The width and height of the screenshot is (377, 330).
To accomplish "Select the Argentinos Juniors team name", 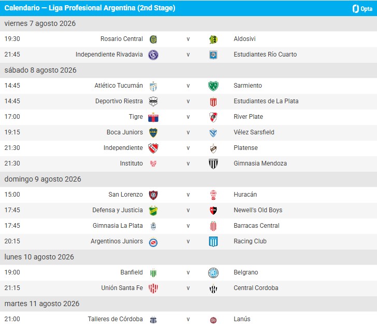I will coord(117,241).
